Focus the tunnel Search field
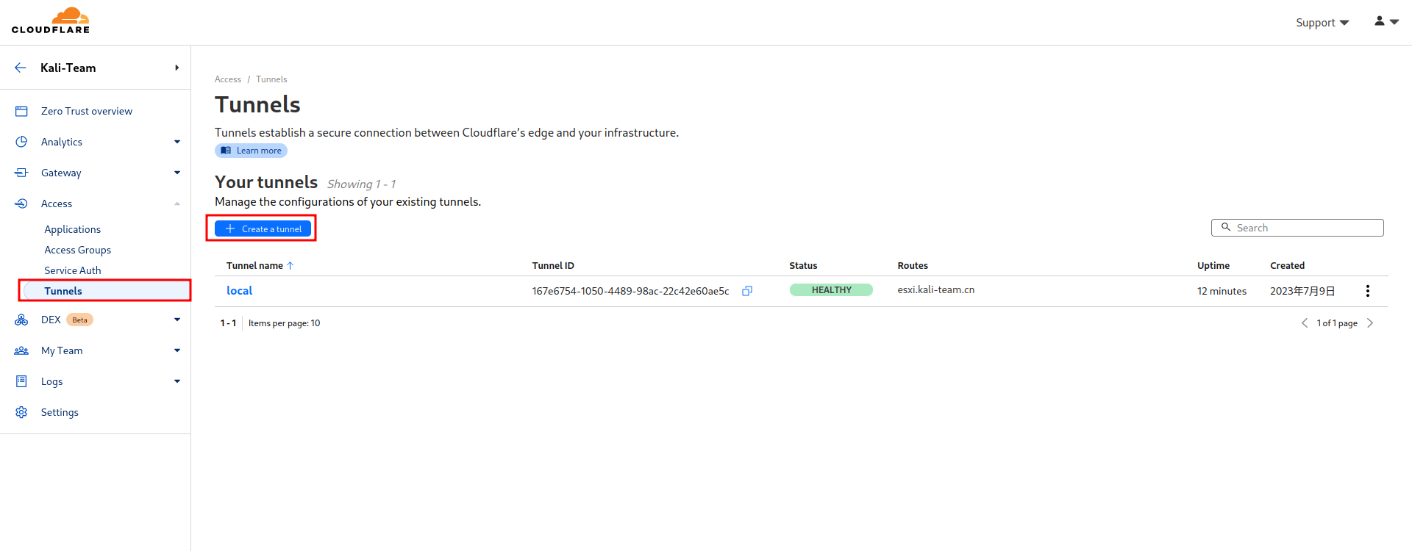Viewport: 1412px width, 551px height. pyautogui.click(x=1297, y=228)
